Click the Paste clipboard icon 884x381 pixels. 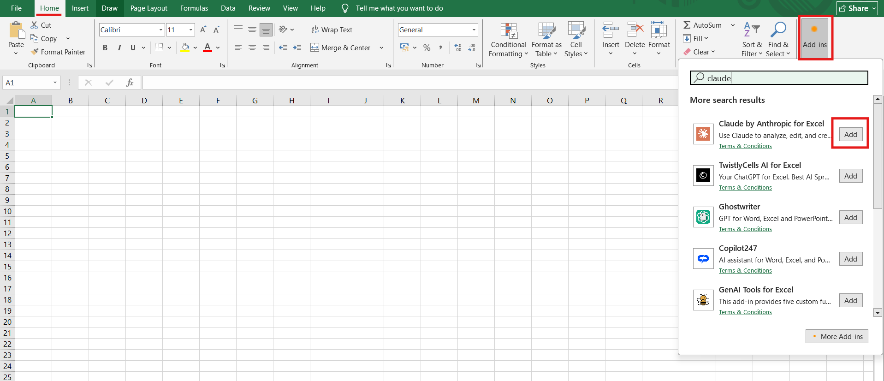coord(16,30)
